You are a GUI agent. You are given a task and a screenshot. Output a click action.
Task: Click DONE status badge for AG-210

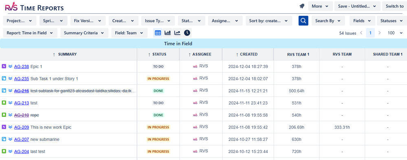(158, 115)
